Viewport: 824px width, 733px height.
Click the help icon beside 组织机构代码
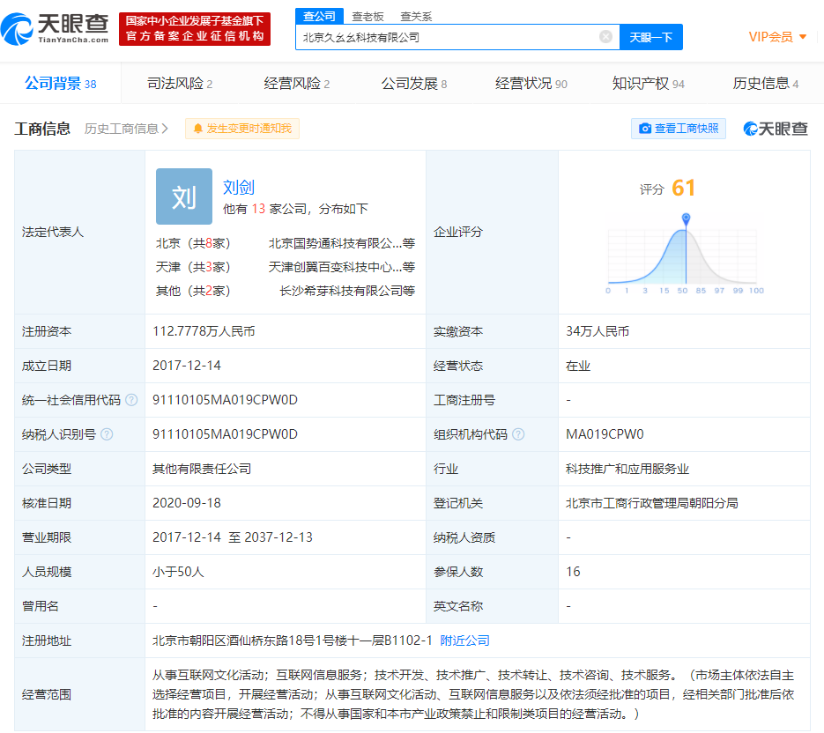pyautogui.click(x=518, y=434)
